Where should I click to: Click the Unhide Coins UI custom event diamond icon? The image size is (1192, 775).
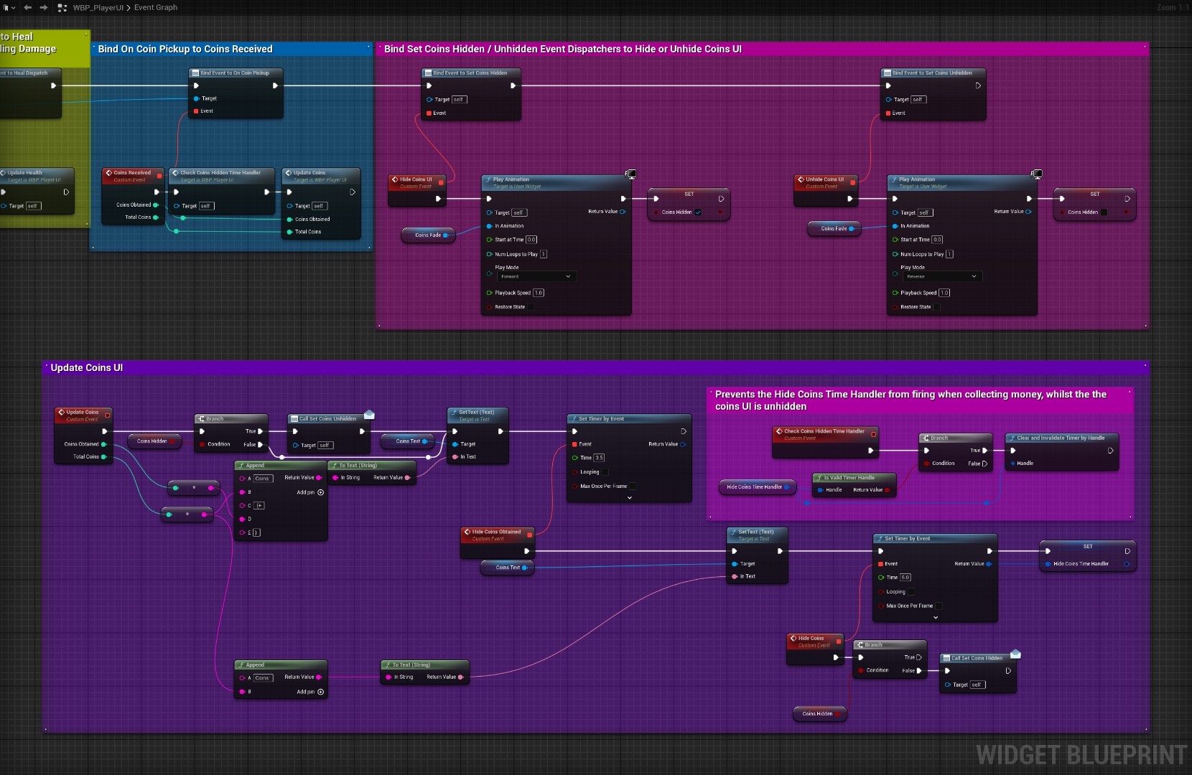801,179
